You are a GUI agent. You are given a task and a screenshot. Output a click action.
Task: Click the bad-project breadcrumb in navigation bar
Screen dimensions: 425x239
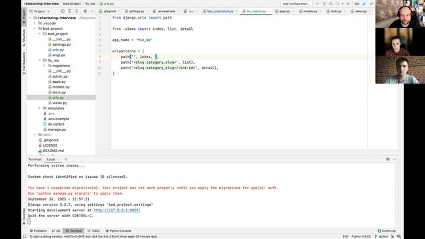72,4
